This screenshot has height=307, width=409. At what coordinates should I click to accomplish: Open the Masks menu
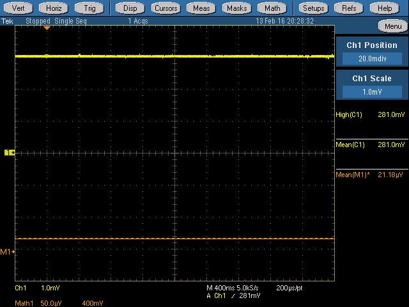[x=237, y=8]
